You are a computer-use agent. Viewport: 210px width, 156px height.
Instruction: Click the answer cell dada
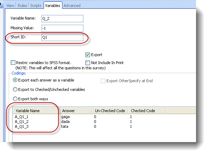click(x=65, y=122)
